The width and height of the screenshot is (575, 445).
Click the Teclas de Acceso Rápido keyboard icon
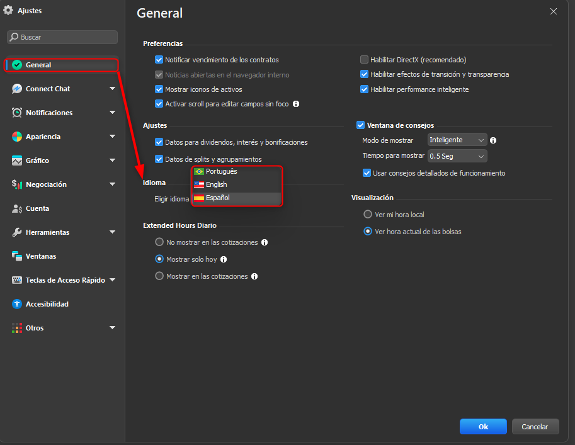(17, 280)
